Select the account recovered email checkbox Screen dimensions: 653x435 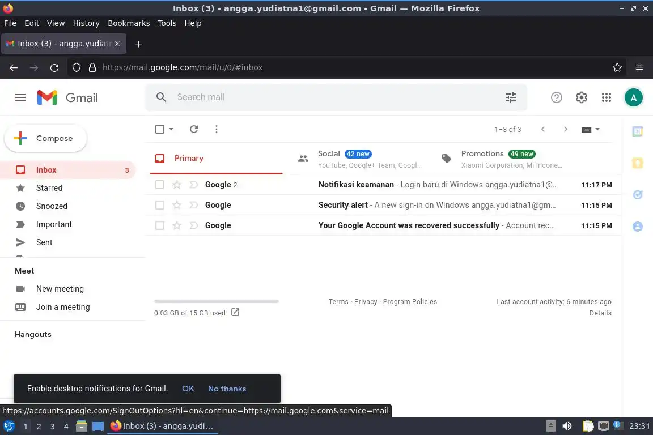pyautogui.click(x=159, y=225)
